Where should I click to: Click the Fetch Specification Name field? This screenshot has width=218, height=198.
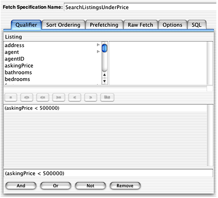[x=140, y=7]
